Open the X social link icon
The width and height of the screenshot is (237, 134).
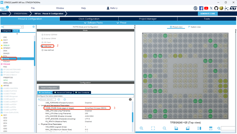pos(211,8)
